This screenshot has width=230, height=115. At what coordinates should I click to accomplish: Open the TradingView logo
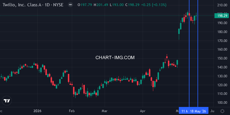pyautogui.click(x=7, y=101)
